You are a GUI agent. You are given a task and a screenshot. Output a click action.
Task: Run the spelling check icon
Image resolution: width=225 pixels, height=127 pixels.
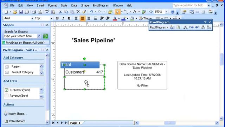(x=47, y=12)
